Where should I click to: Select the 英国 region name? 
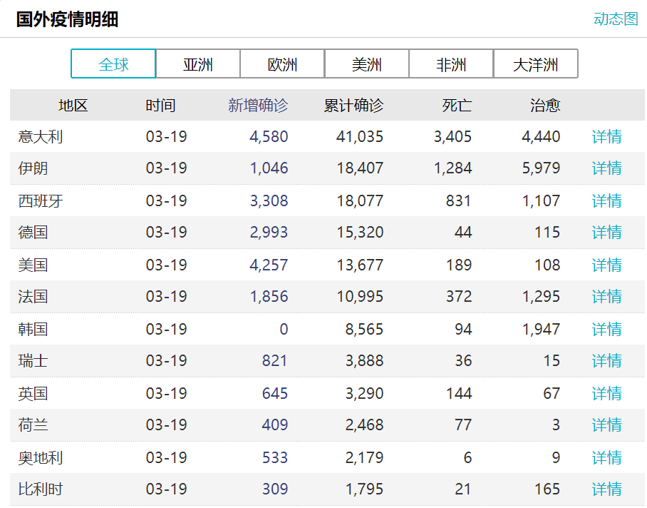click(x=33, y=393)
